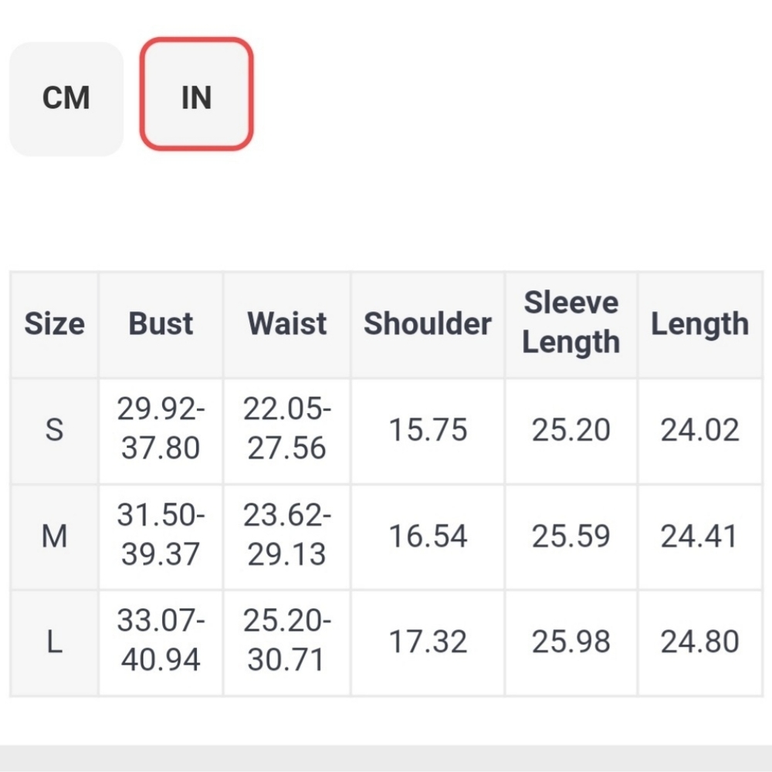Screen dimensions: 772x772
Task: Click bust value 29.92-37.80
Action: coord(161,428)
